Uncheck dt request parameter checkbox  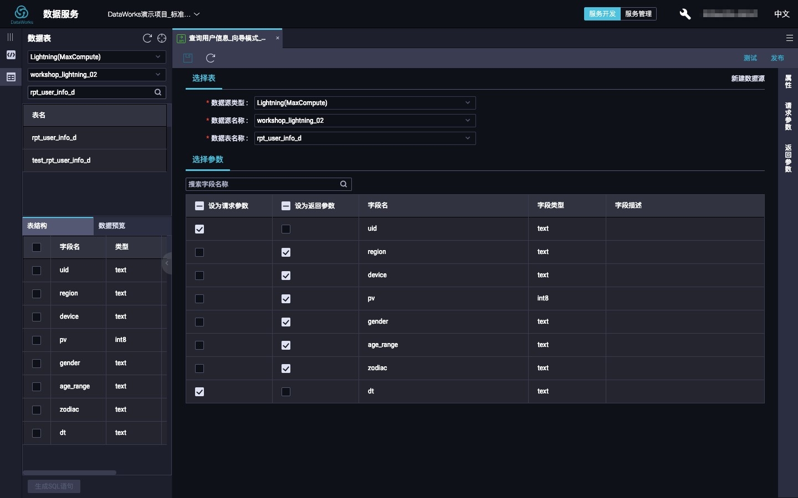pyautogui.click(x=199, y=392)
